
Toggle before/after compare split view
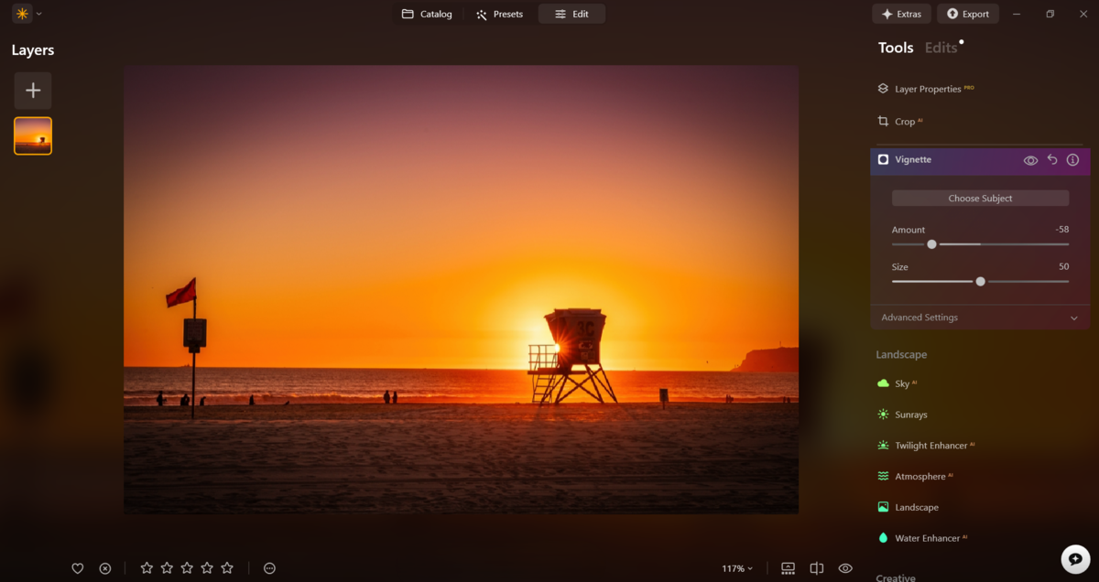tap(817, 568)
